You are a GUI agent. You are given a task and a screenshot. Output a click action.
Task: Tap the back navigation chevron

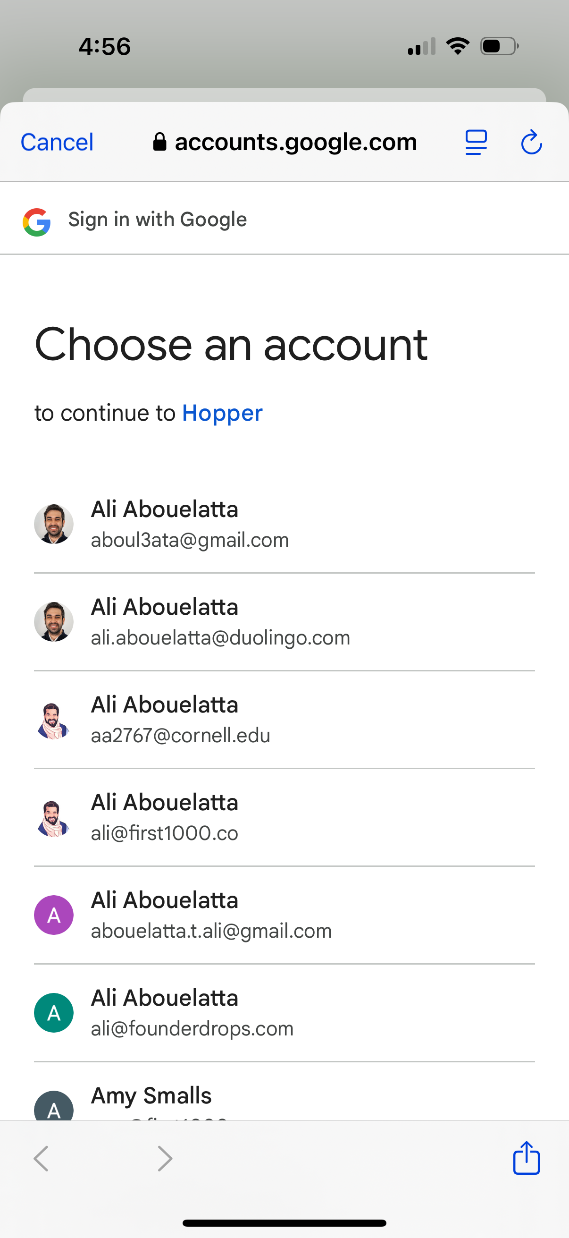point(41,1158)
